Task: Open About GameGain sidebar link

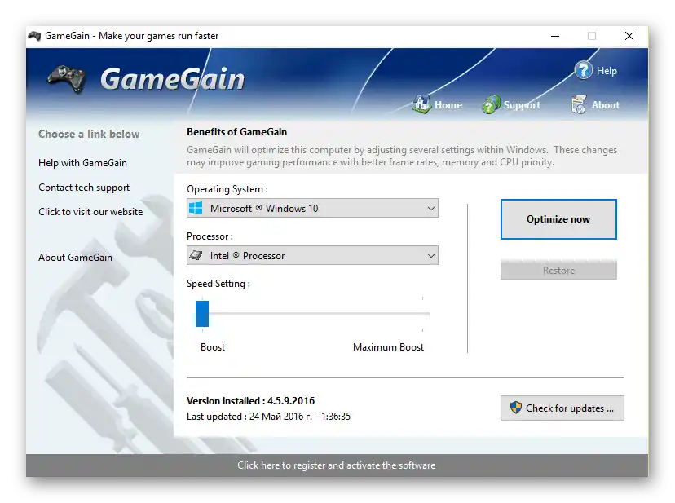Action: 75,258
